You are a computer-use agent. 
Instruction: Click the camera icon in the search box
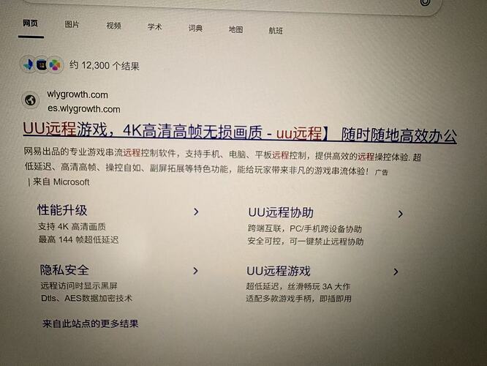point(425,2)
